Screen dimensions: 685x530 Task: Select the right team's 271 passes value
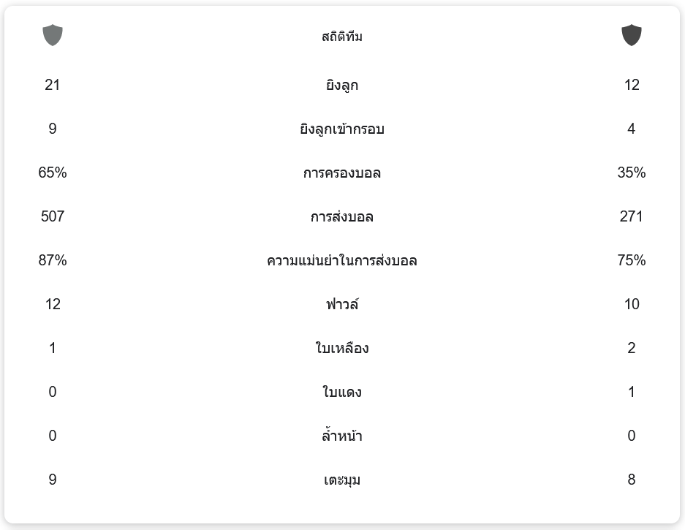[x=632, y=217]
